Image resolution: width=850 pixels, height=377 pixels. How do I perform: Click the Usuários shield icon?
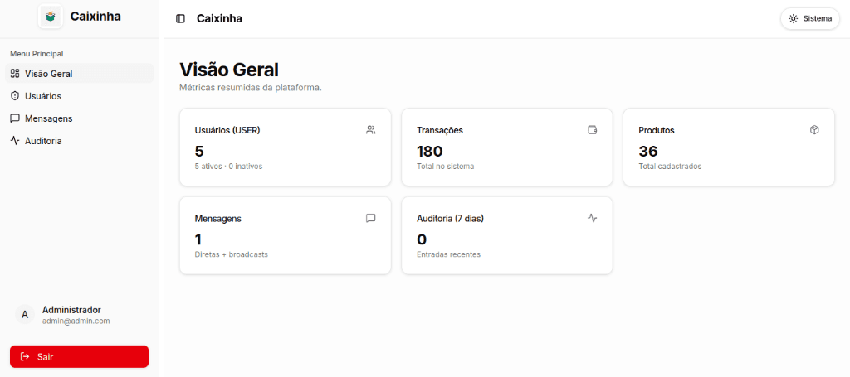click(15, 96)
